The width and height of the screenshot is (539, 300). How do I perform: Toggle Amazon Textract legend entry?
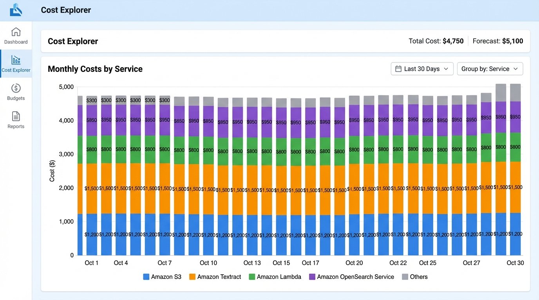coord(215,277)
